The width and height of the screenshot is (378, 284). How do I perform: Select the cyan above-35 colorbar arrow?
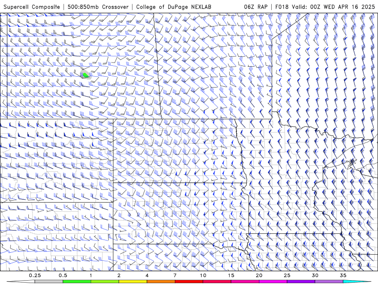tap(357, 282)
